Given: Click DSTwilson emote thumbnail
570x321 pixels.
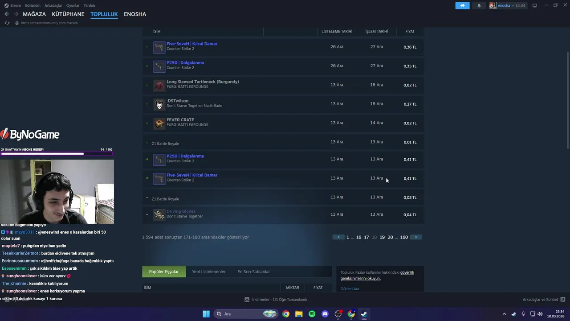Looking at the screenshot, I should coord(159,104).
